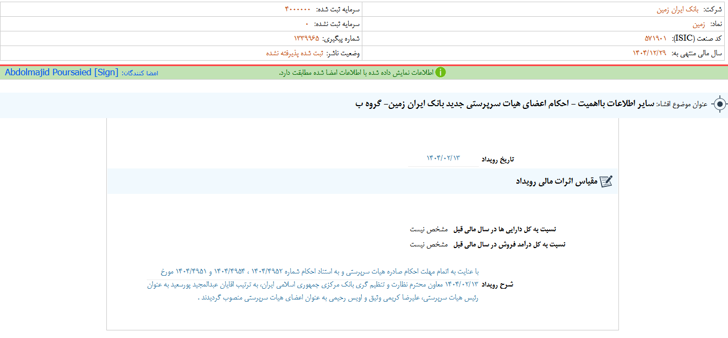Screen dimensions: 728x338
Task: Click the signature match confirmation message
Action: point(356,73)
